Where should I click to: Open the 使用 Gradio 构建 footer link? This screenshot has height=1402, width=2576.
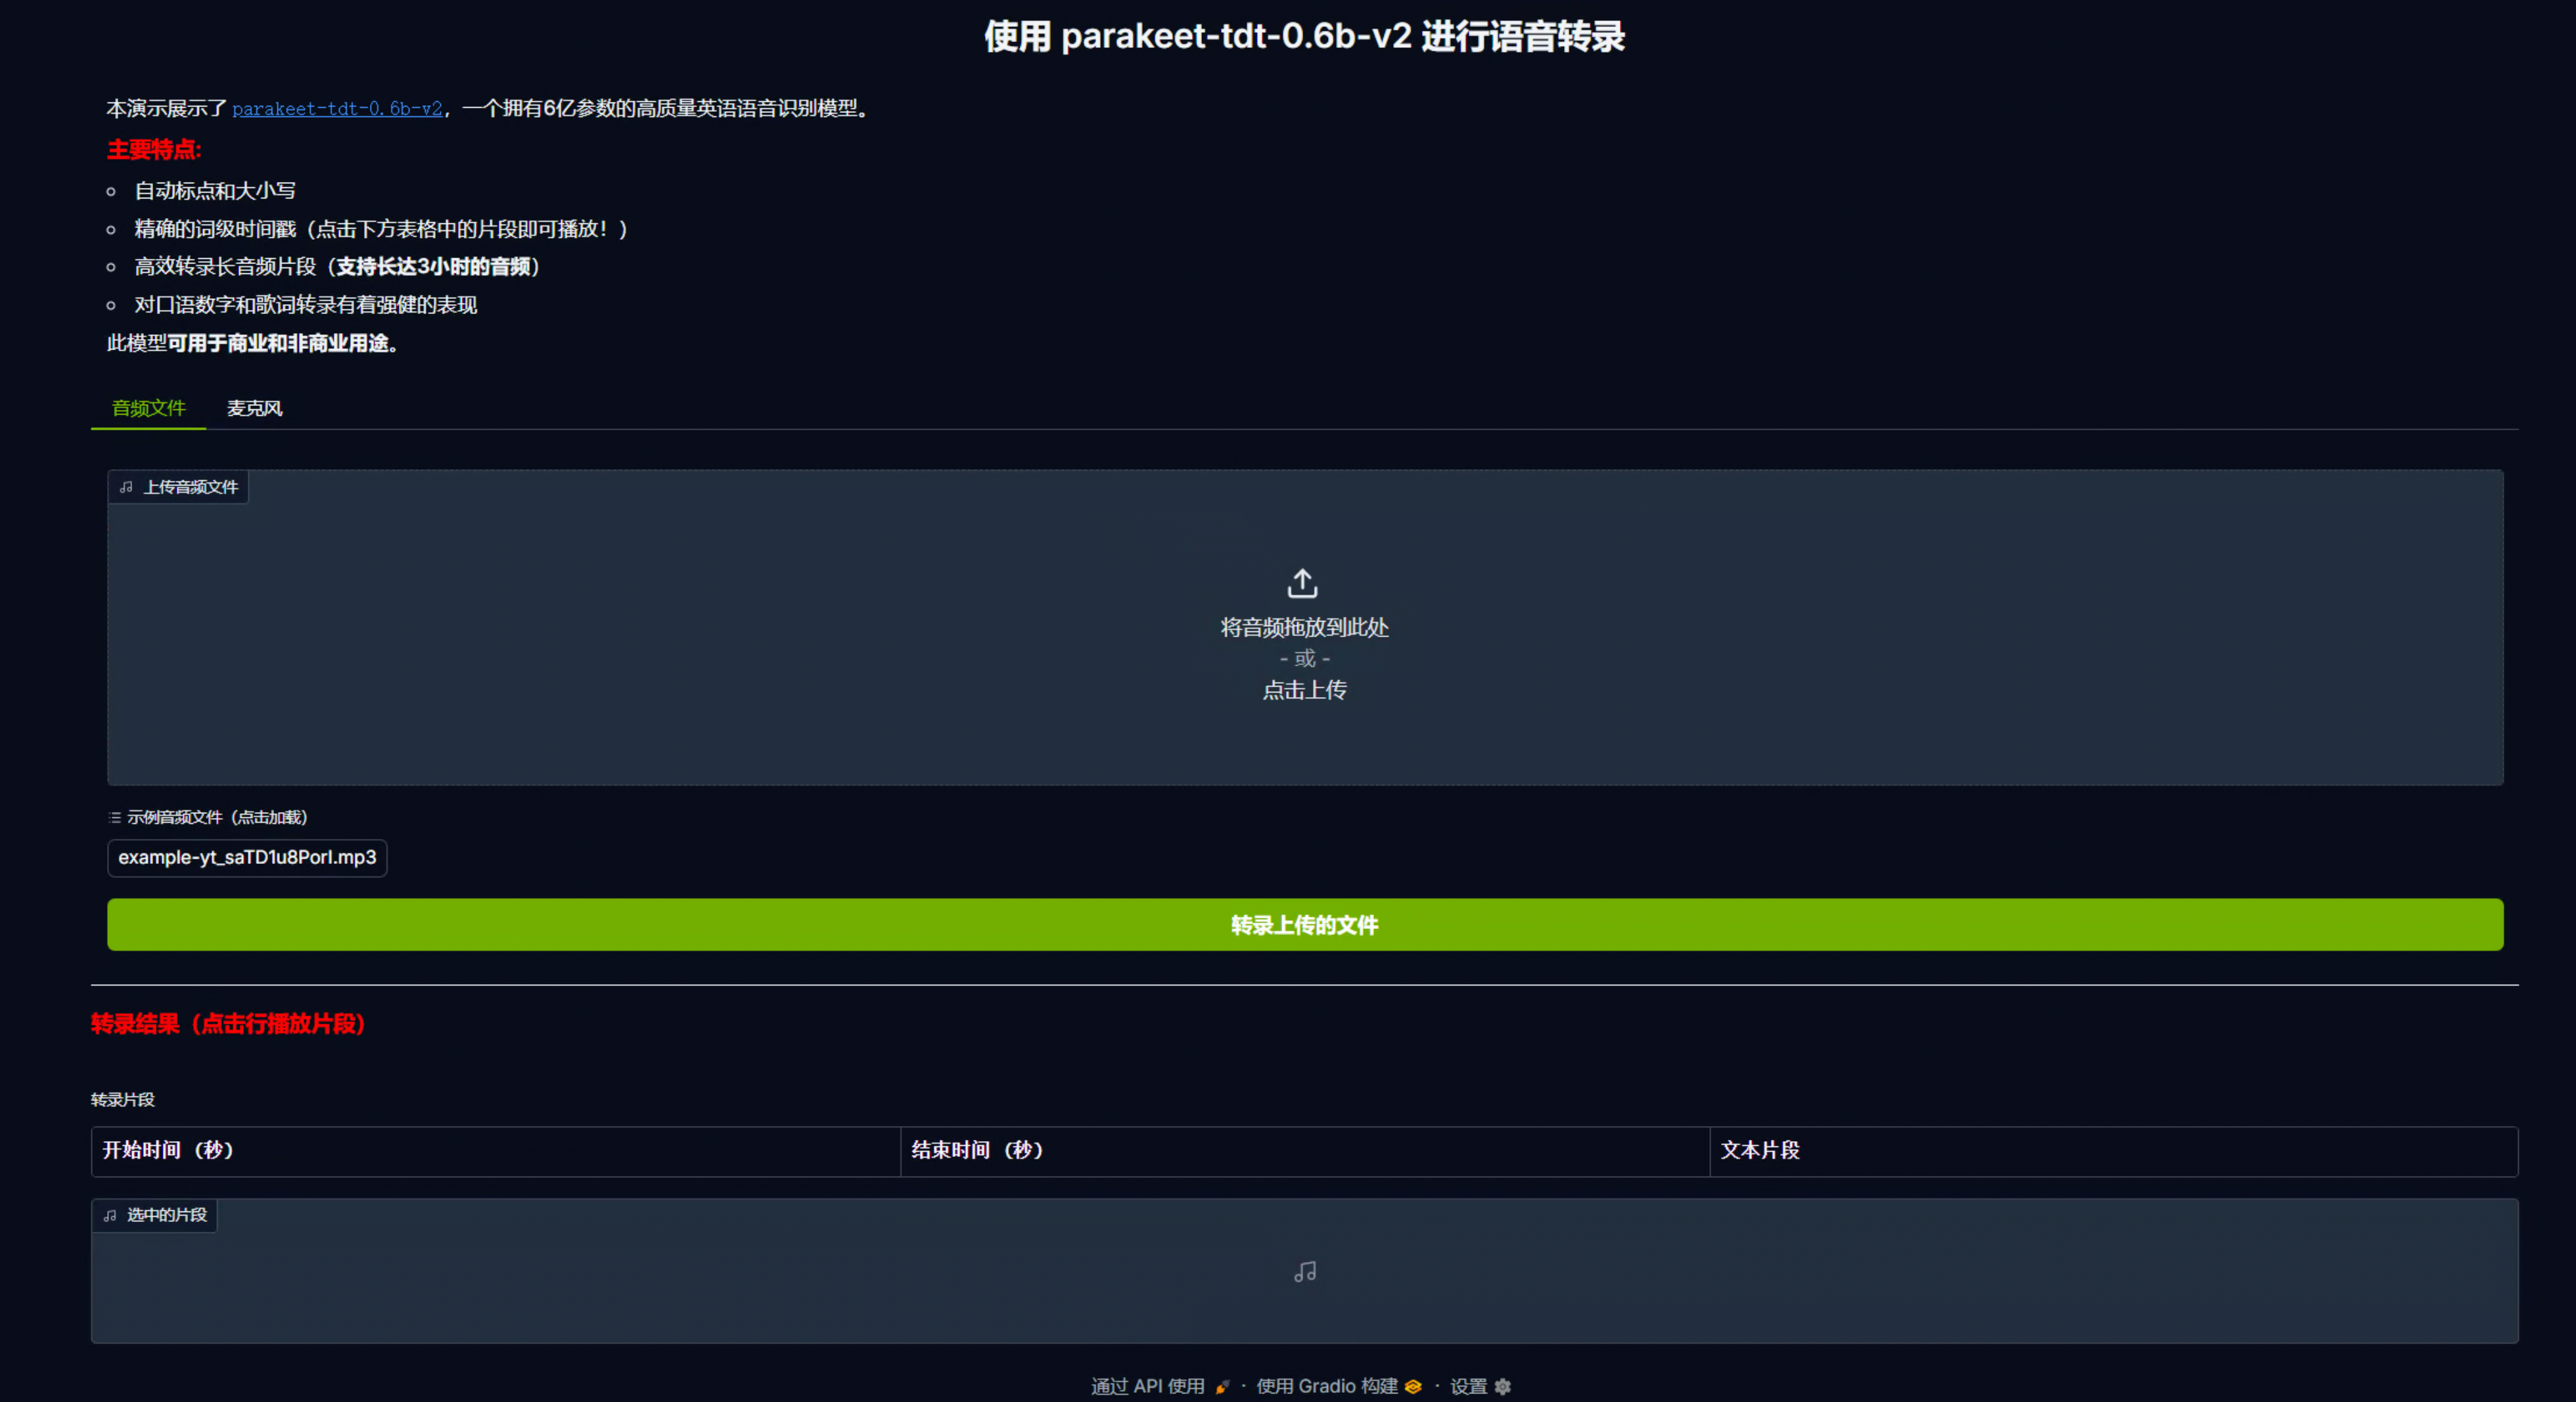click(x=1326, y=1386)
